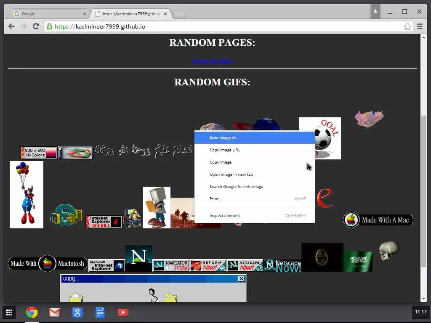
Task: Click the rotating skull GIF
Action: pyautogui.click(x=388, y=251)
